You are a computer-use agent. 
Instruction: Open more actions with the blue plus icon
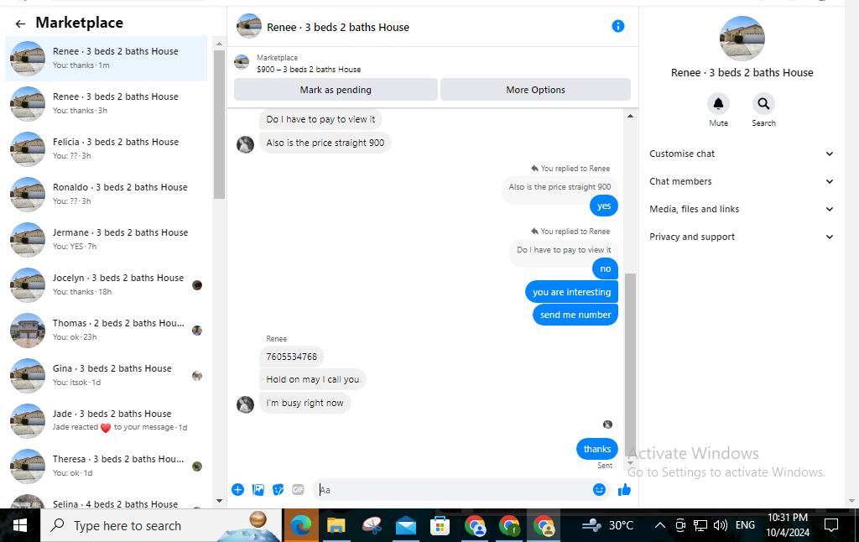tap(237, 489)
